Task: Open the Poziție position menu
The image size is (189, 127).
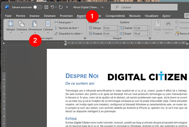Action: [x=157, y=27]
